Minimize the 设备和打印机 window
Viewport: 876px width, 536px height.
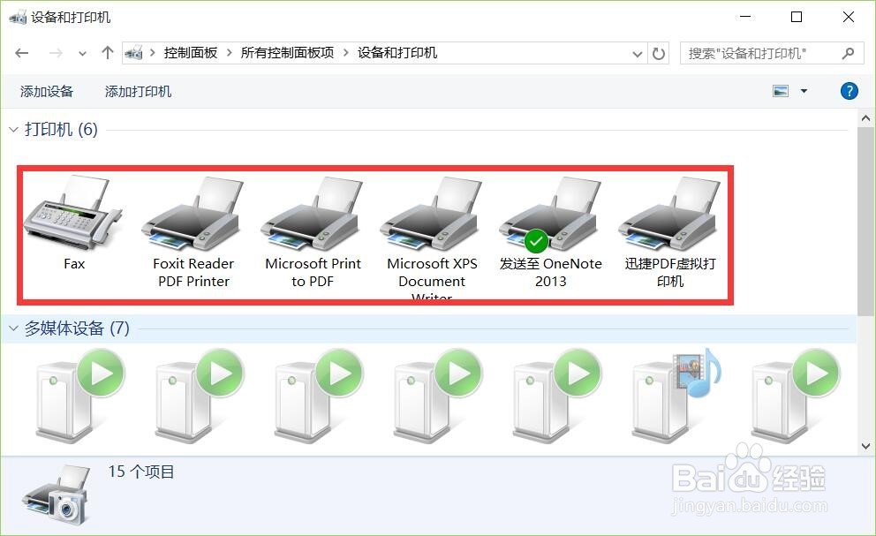point(745,17)
